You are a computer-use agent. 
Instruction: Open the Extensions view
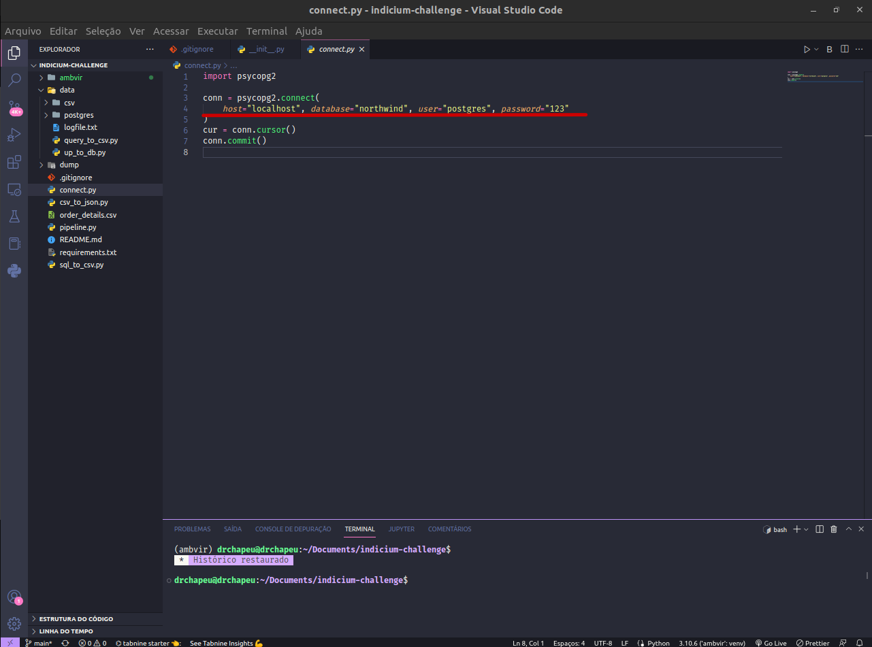coord(14,162)
